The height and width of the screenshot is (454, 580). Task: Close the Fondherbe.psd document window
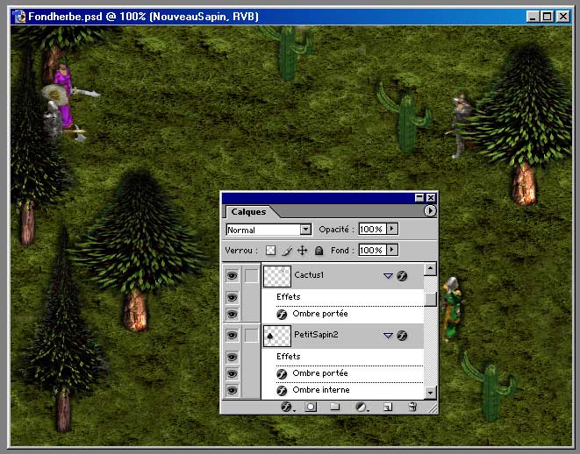pyautogui.click(x=563, y=17)
